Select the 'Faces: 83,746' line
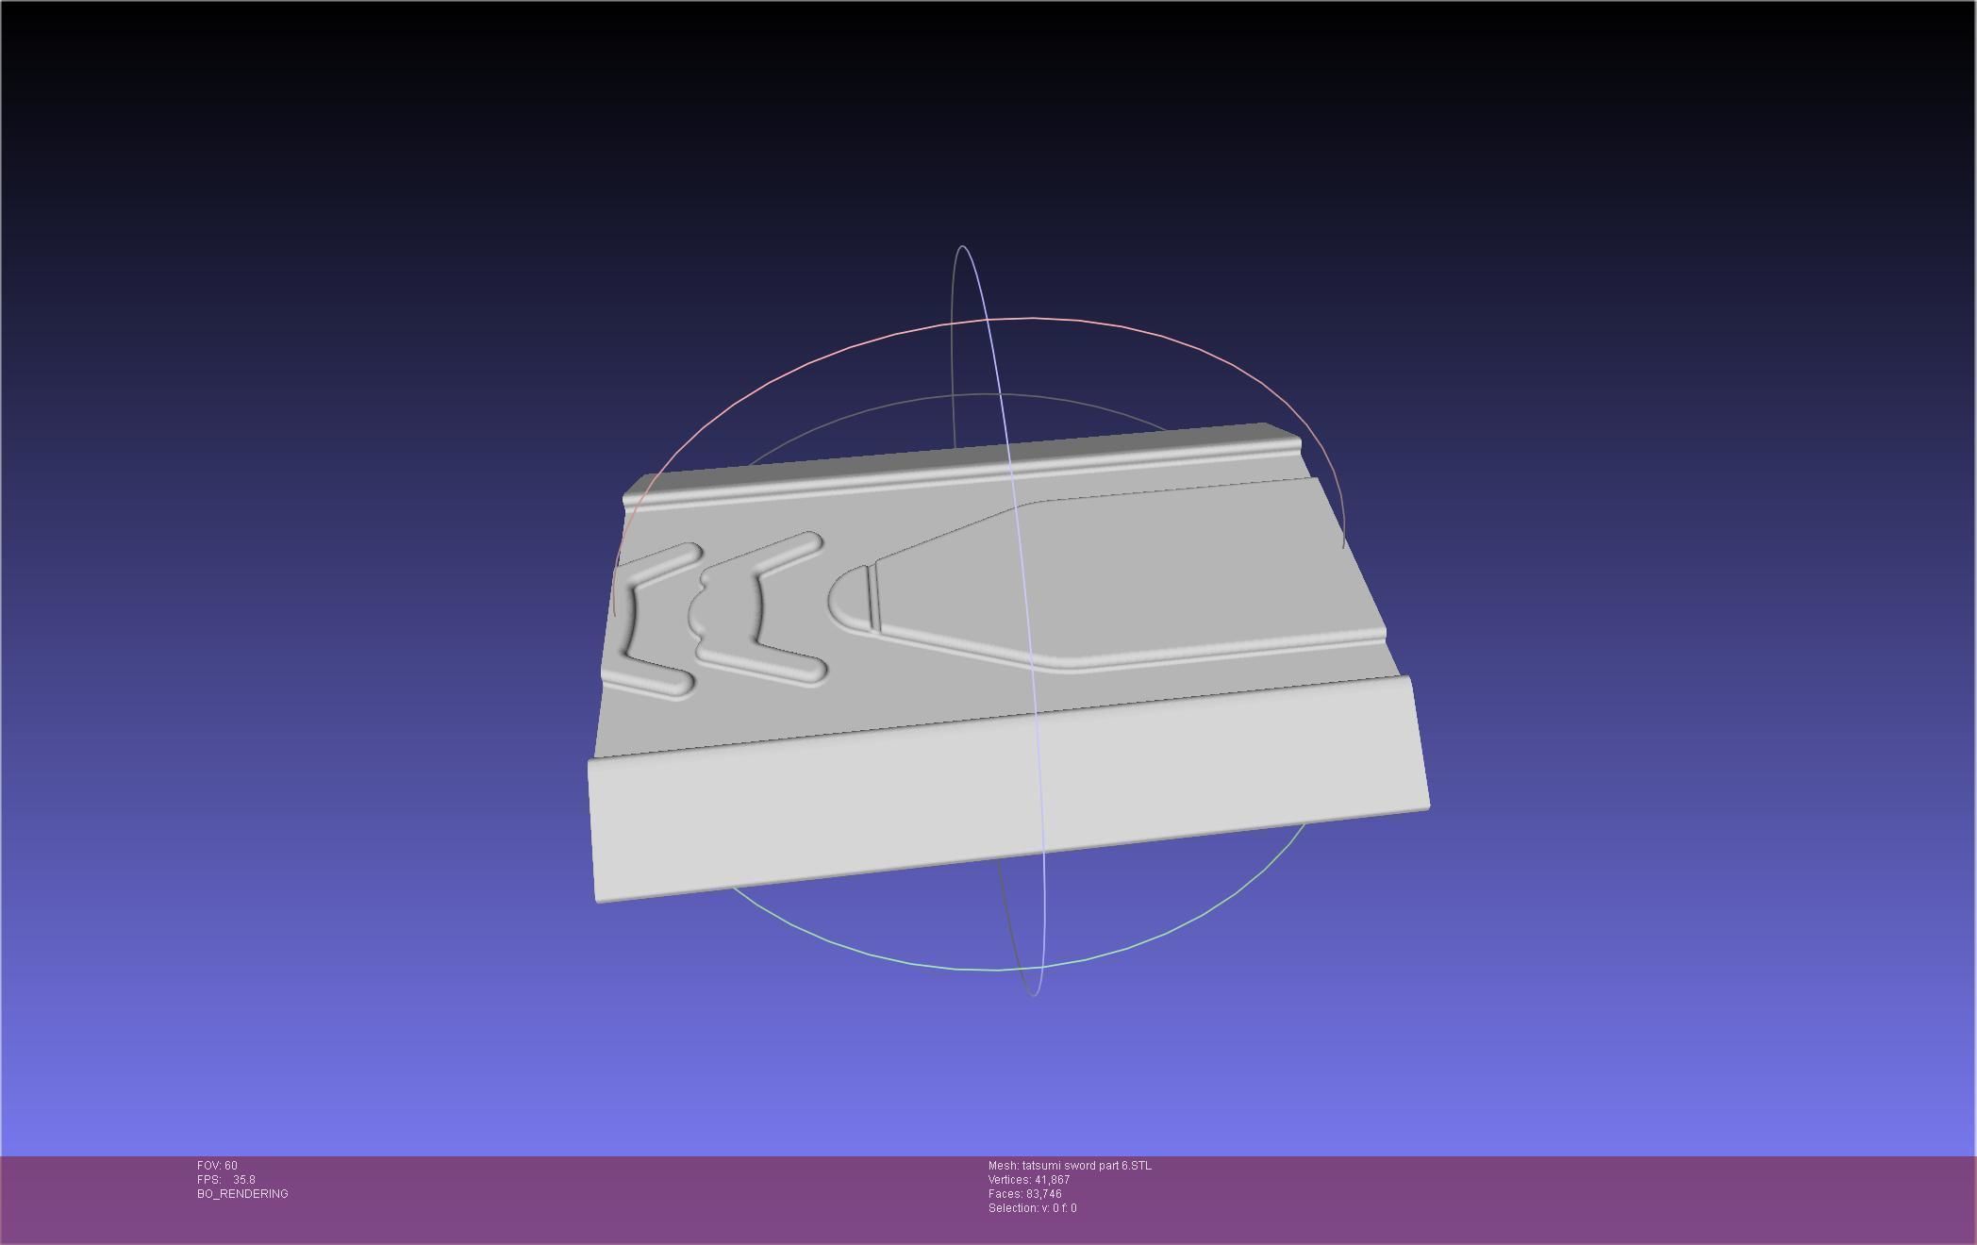This screenshot has height=1245, width=1977. (x=1025, y=1194)
